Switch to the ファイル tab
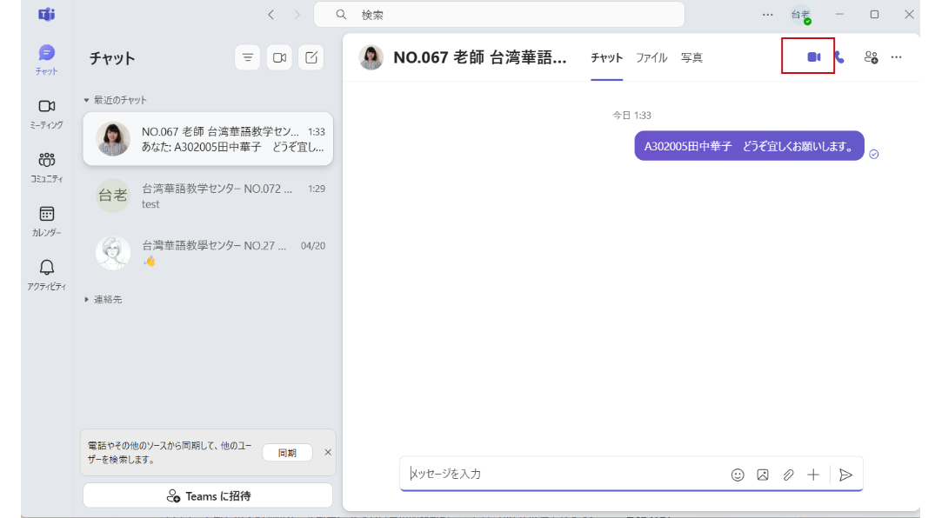Viewport: 935px width, 518px height. coord(651,58)
